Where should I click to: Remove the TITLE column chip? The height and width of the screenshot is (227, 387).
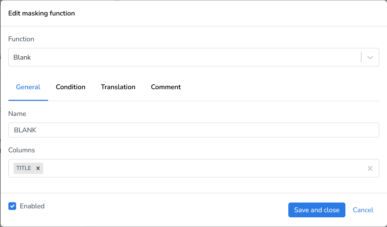click(x=38, y=168)
